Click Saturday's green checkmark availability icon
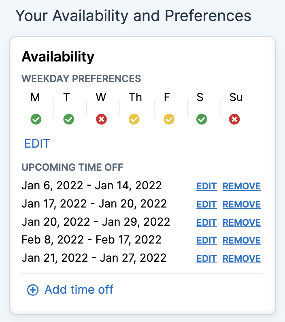Screen dimensions: 285x322 202,119
